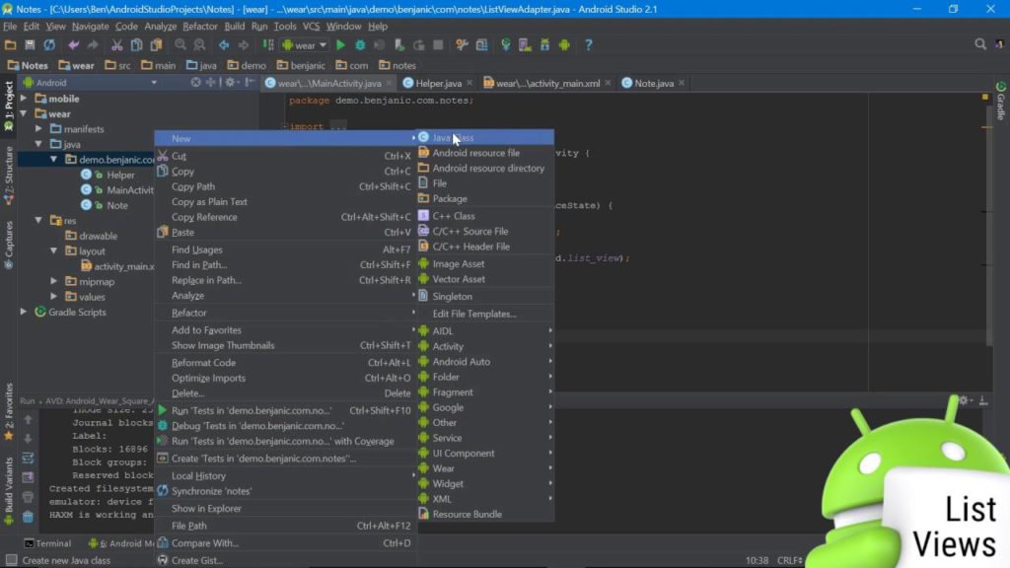Viewport: 1010px width, 568px height.
Task: Click the benjanic breadcrumb folder
Action: pos(302,66)
